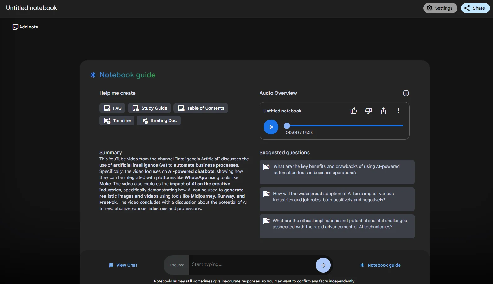
Task: Submit message with arrow button
Action: 323,265
